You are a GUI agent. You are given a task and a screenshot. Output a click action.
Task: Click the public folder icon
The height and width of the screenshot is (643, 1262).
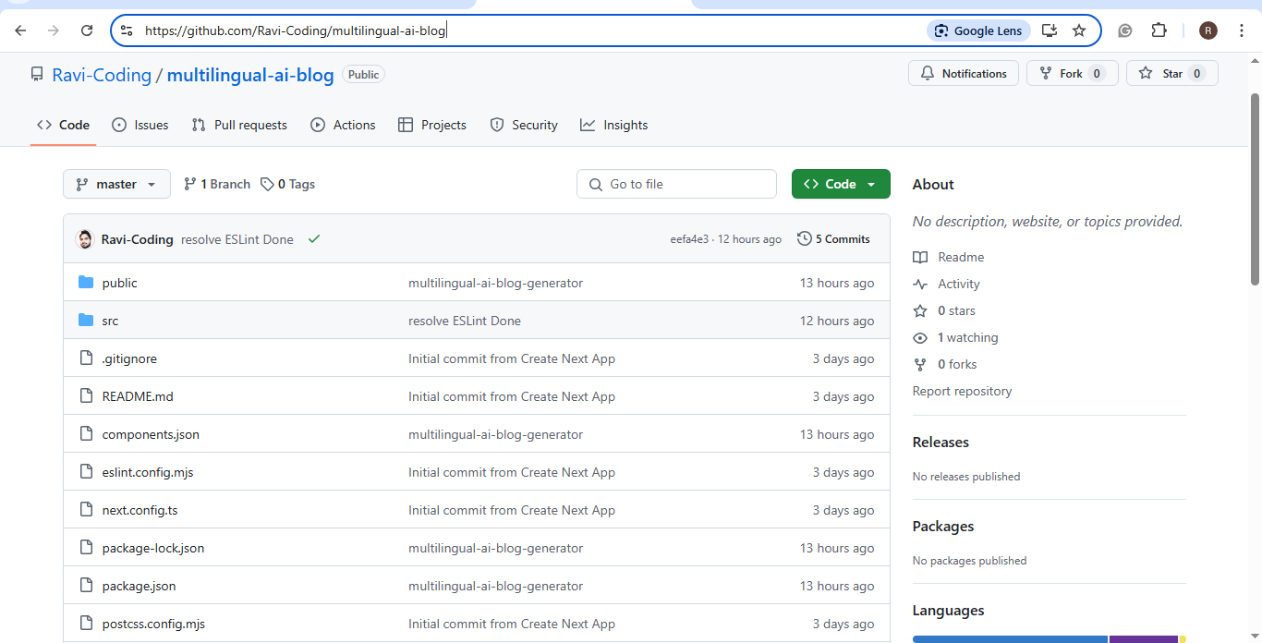[86, 283]
